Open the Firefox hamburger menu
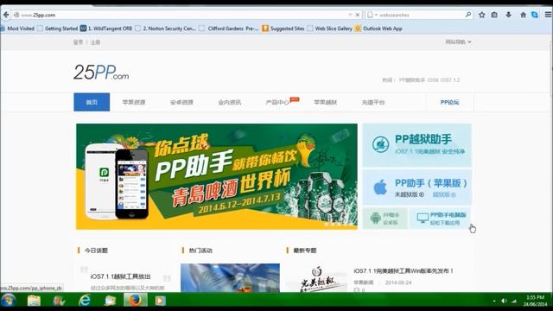The height and width of the screenshot is (311, 553). pyautogui.click(x=548, y=15)
